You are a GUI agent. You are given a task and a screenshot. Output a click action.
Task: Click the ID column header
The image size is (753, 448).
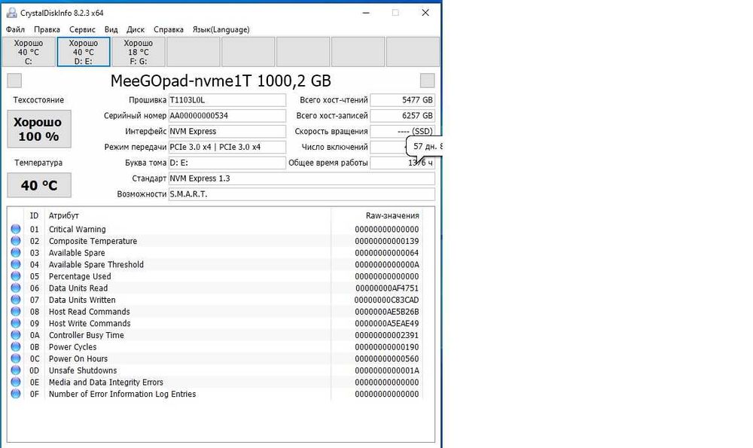[34, 215]
